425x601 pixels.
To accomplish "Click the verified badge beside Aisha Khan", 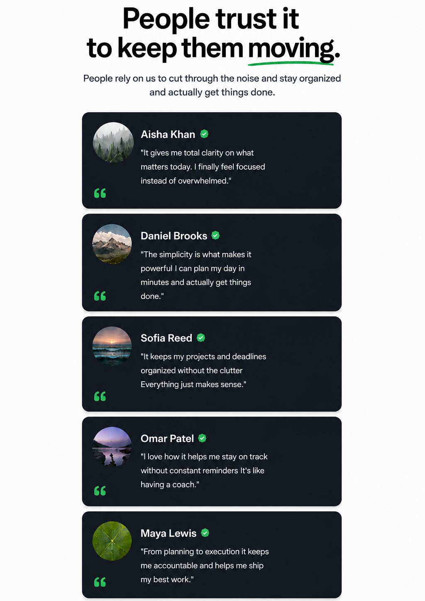I will pyautogui.click(x=204, y=134).
